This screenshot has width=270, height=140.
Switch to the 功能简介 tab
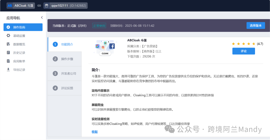(64, 44)
